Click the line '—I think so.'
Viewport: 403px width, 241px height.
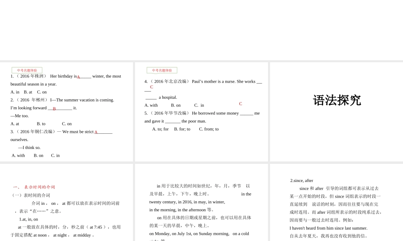(x=29, y=147)
